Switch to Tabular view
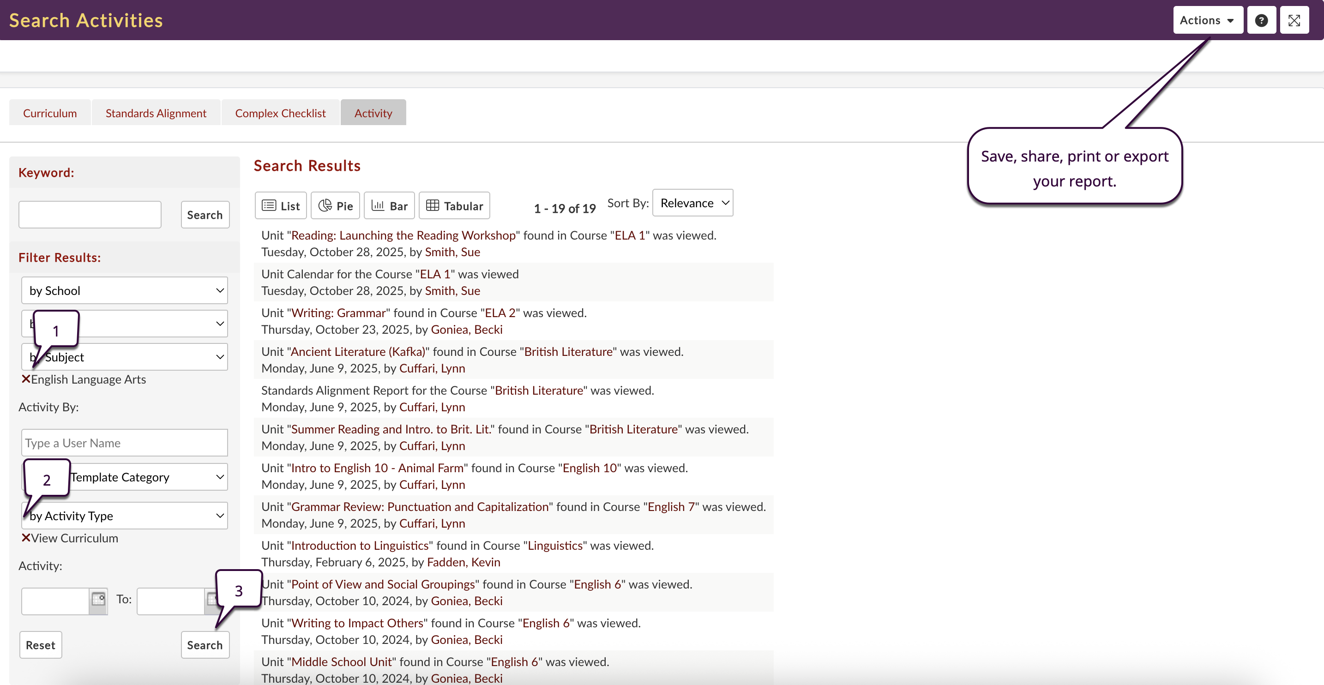1324x685 pixels. [x=454, y=206]
